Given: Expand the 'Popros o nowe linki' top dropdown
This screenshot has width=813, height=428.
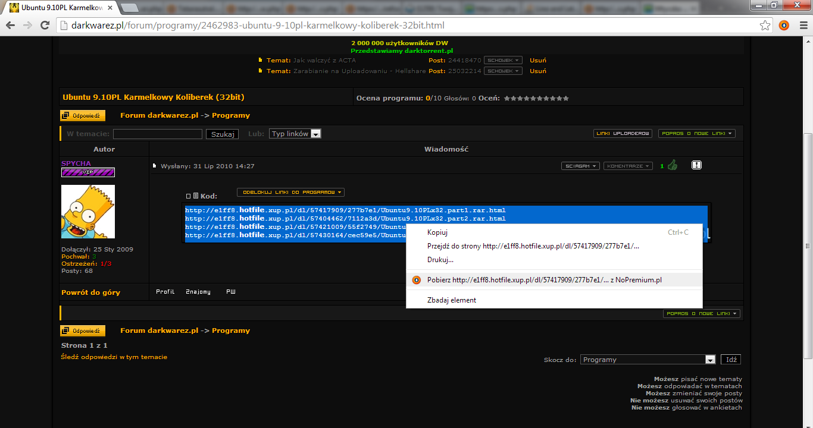Looking at the screenshot, I should coord(697,134).
